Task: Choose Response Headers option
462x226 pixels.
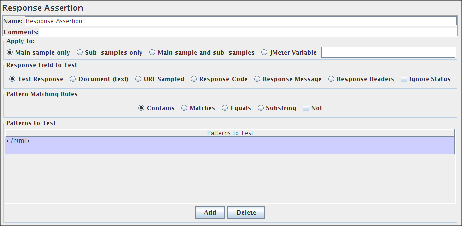Action: (331, 79)
